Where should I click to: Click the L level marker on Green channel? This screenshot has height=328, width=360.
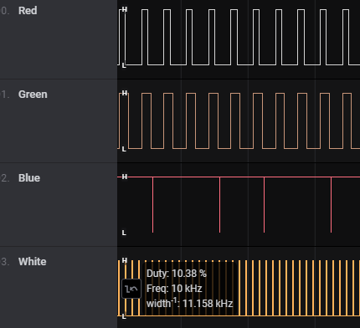124,149
